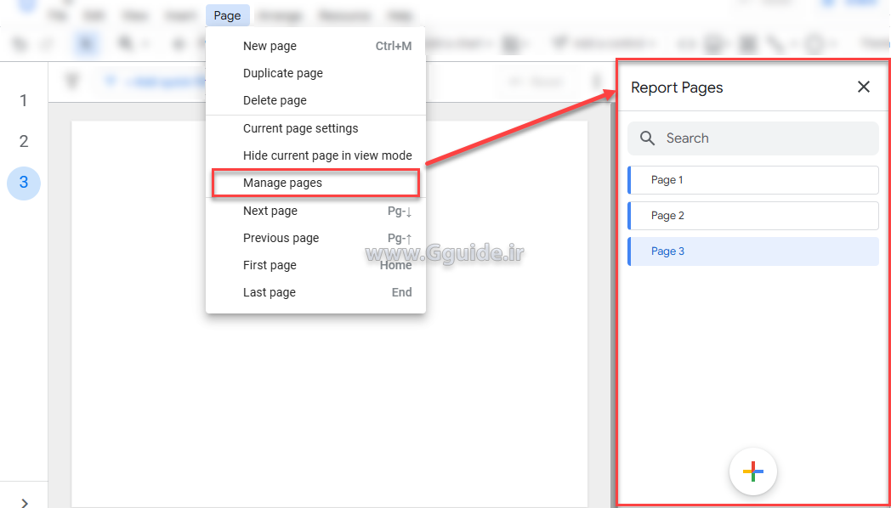This screenshot has height=508, width=891.
Task: Open Current page settings
Action: tap(300, 128)
